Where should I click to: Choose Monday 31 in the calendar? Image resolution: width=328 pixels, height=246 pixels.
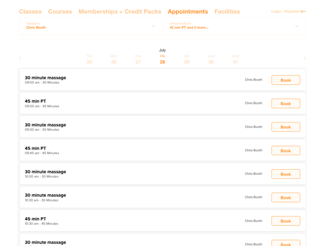coord(235,60)
